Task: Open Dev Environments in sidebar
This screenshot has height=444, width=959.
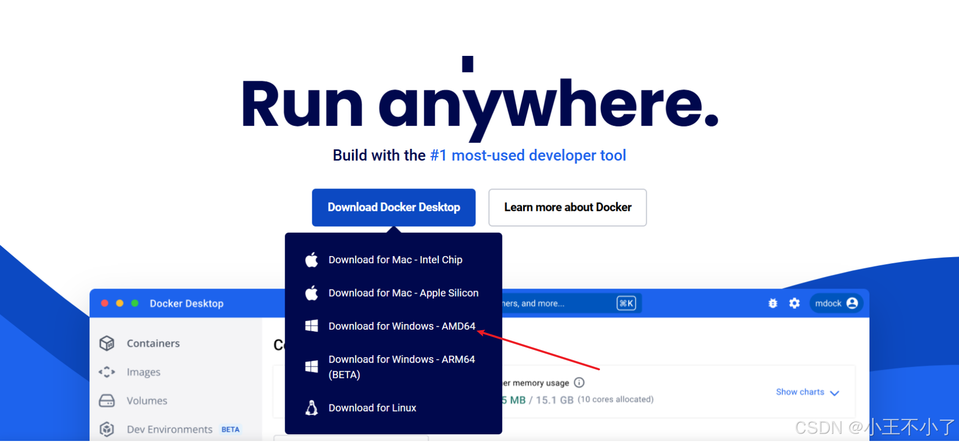Action: click(170, 429)
